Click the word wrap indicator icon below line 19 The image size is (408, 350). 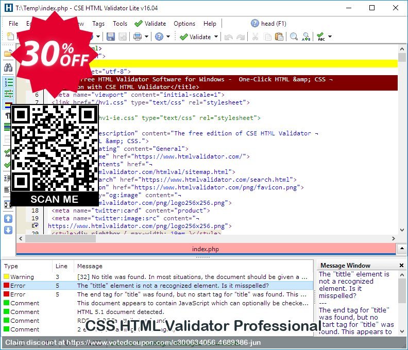point(35,225)
